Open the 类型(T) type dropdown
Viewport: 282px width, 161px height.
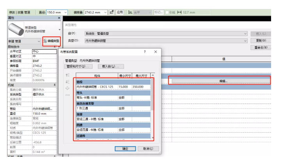[x=245, y=41]
